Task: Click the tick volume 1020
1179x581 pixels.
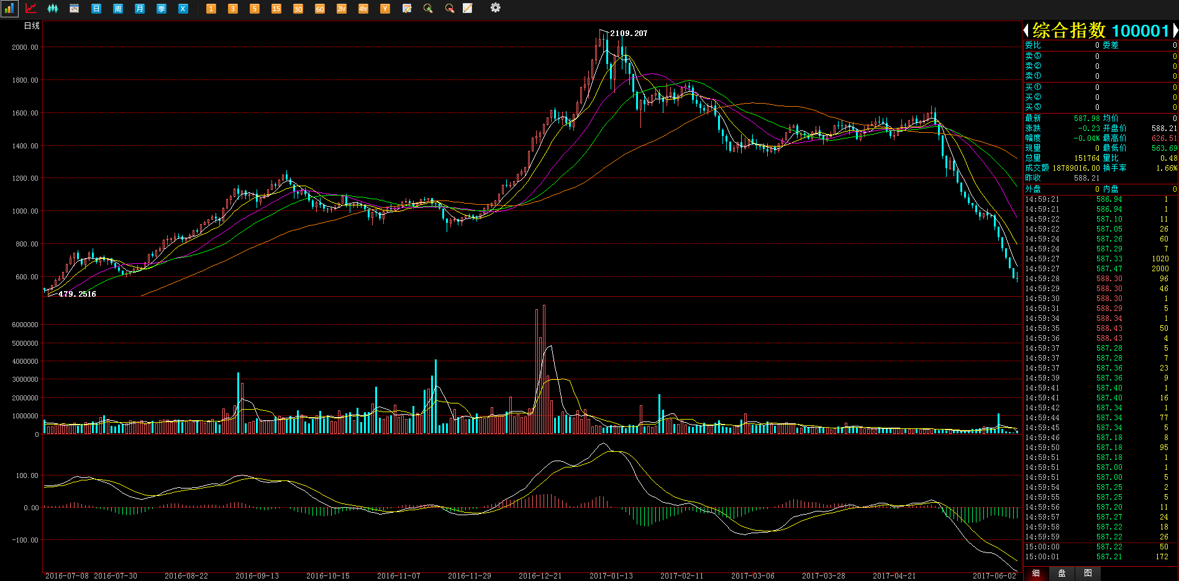Action: [x=1160, y=258]
